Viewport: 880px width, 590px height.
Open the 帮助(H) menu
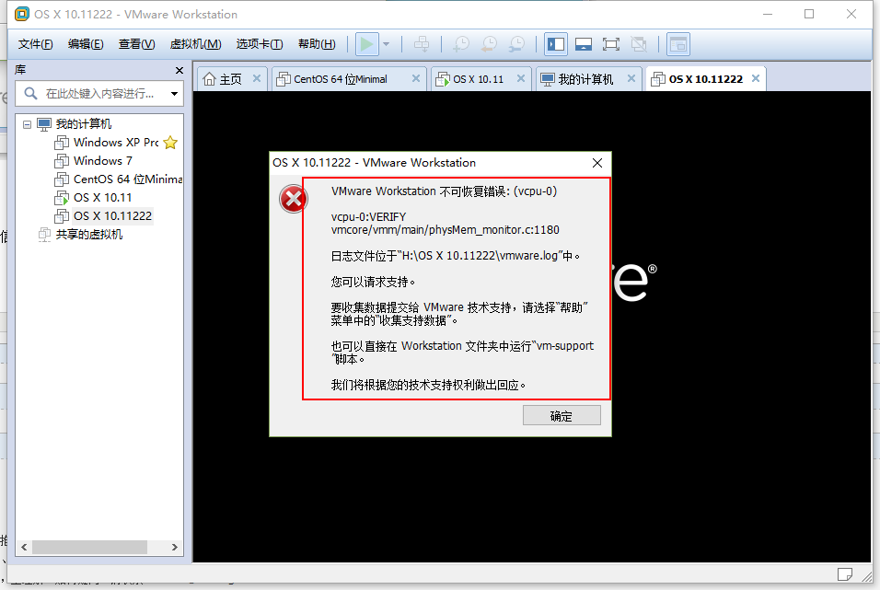point(317,44)
